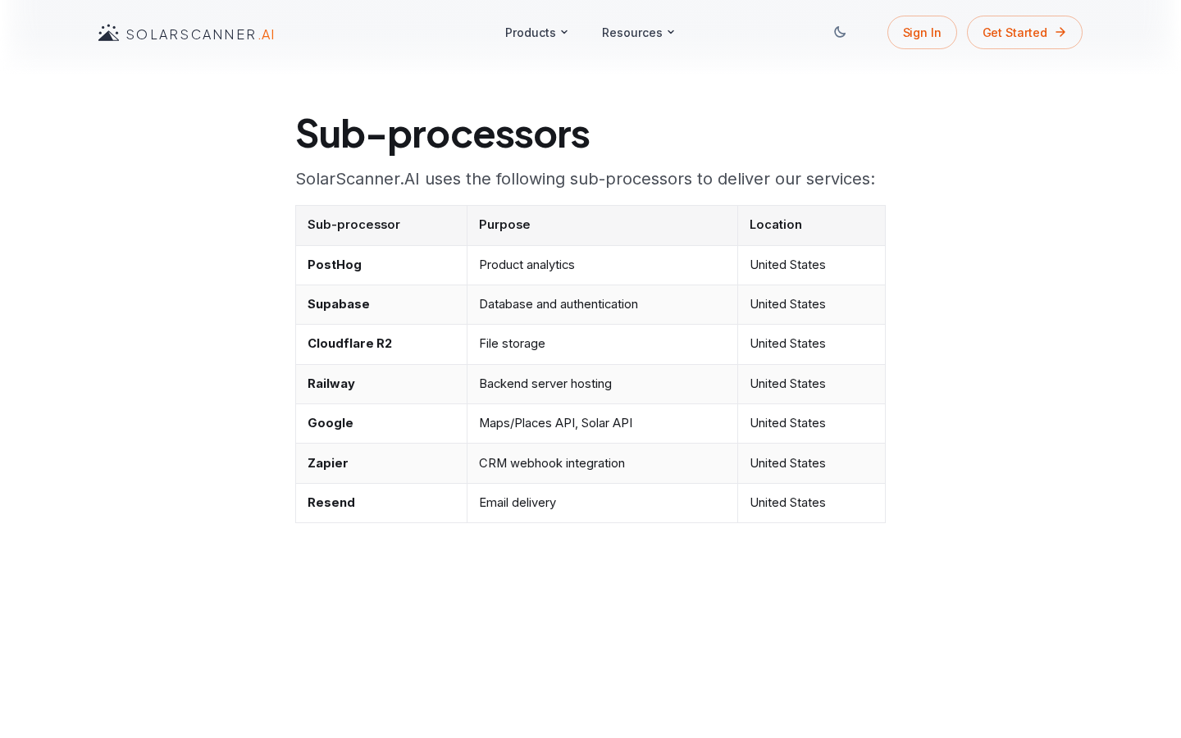Click United States in the Railway row

coord(812,384)
